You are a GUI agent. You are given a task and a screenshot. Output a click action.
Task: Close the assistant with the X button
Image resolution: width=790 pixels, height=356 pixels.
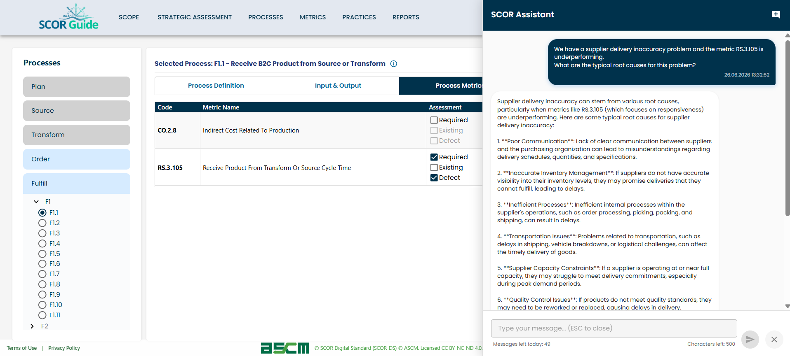(x=774, y=340)
